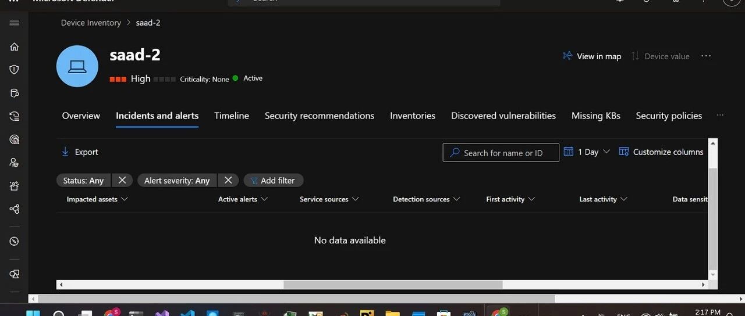Open Windows taskbar search
This screenshot has width=745, height=316.
point(59,314)
